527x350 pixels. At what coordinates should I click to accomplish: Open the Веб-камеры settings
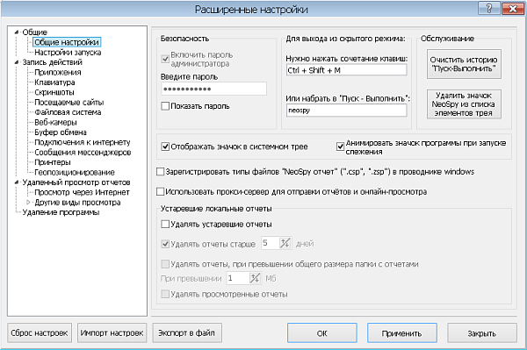pyautogui.click(x=55, y=122)
